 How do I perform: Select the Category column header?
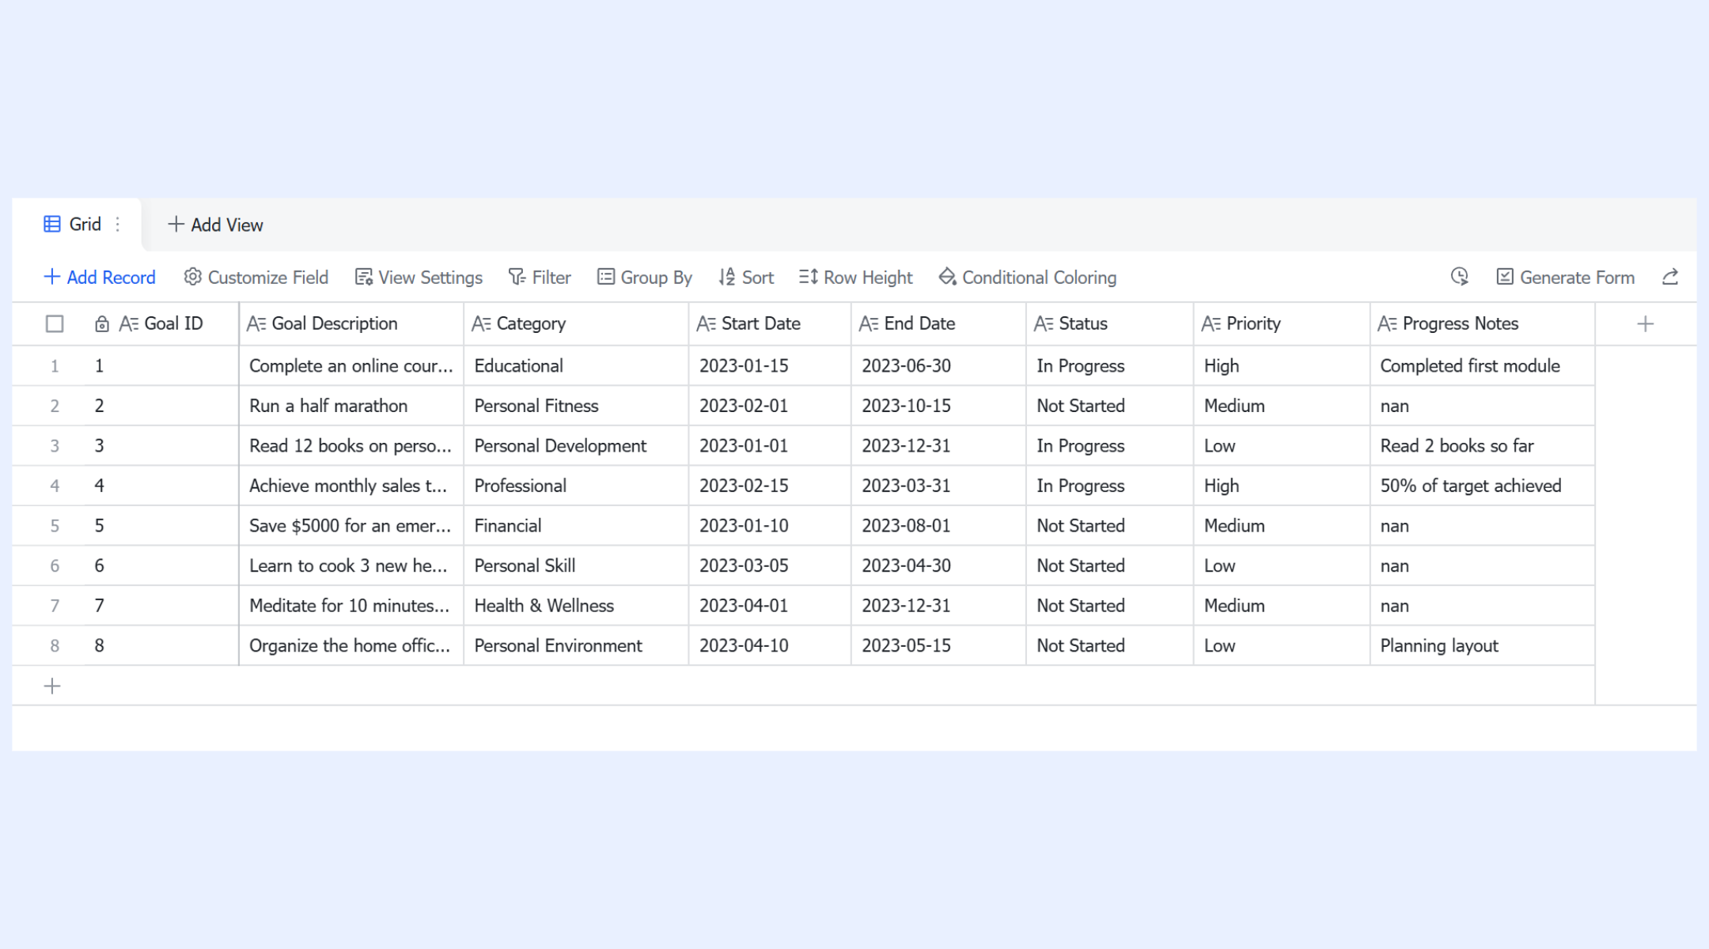576,324
